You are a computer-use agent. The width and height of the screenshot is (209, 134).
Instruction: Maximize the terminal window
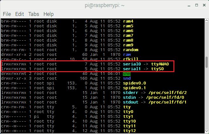tap(197, 5)
